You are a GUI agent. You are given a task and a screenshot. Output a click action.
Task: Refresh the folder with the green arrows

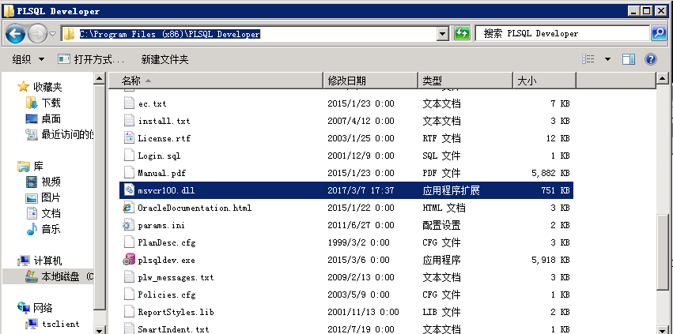pyautogui.click(x=462, y=33)
